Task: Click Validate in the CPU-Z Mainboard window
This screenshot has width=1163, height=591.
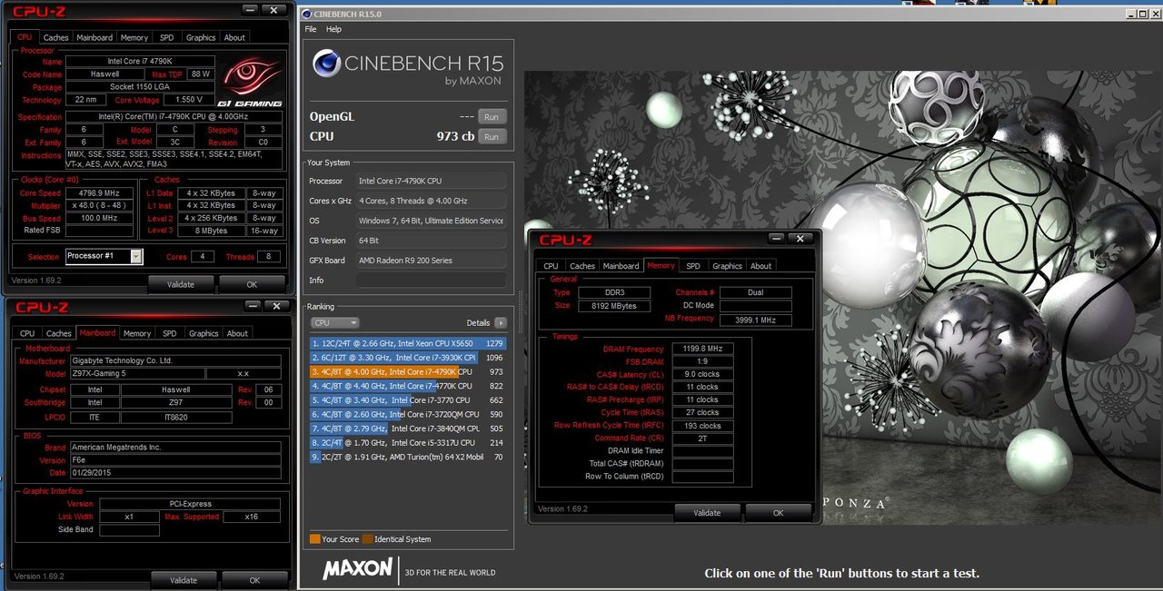Action: tap(184, 580)
